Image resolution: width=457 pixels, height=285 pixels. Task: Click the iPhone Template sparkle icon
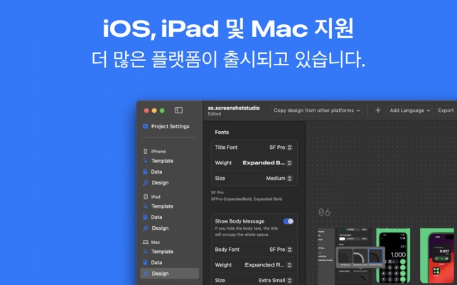pyautogui.click(x=145, y=161)
